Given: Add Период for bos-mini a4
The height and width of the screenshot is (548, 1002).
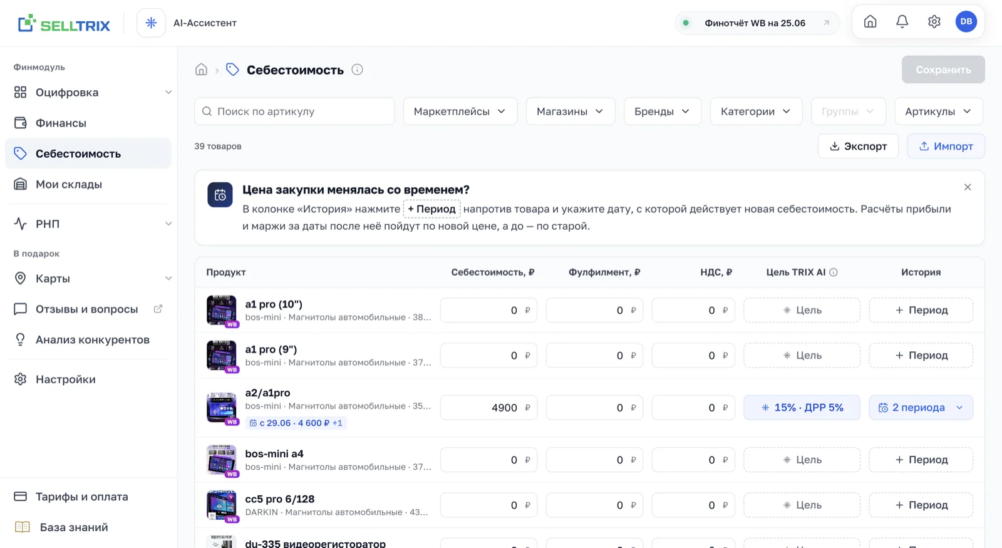Looking at the screenshot, I should pyautogui.click(x=921, y=460).
